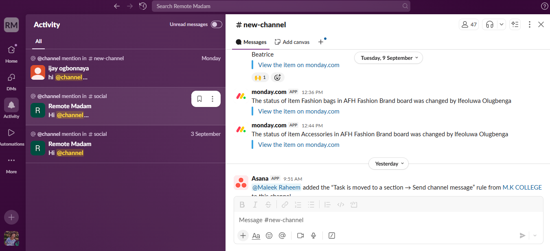Send the message now
The height and width of the screenshot is (251, 550).
pyautogui.click(x=522, y=236)
